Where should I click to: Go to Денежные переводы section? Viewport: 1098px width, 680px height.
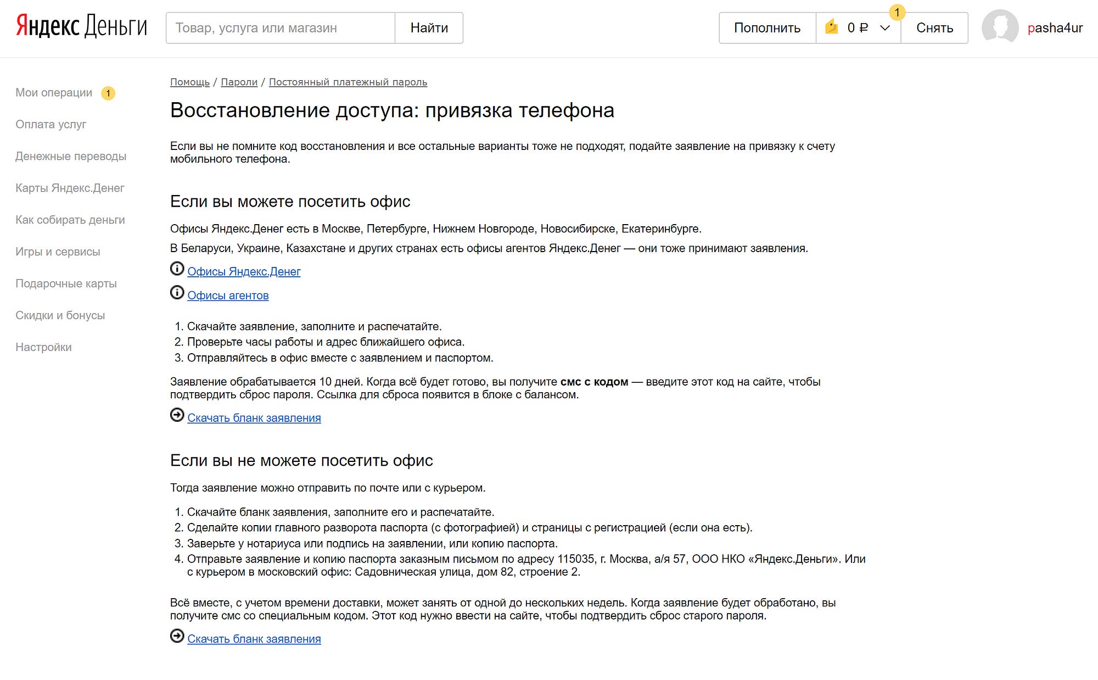(x=71, y=156)
